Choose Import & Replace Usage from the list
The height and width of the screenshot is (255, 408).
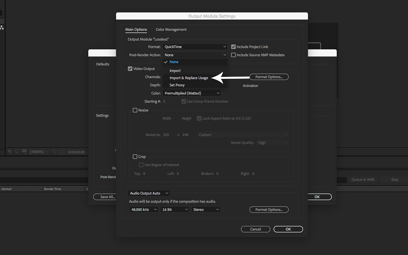[x=189, y=78]
